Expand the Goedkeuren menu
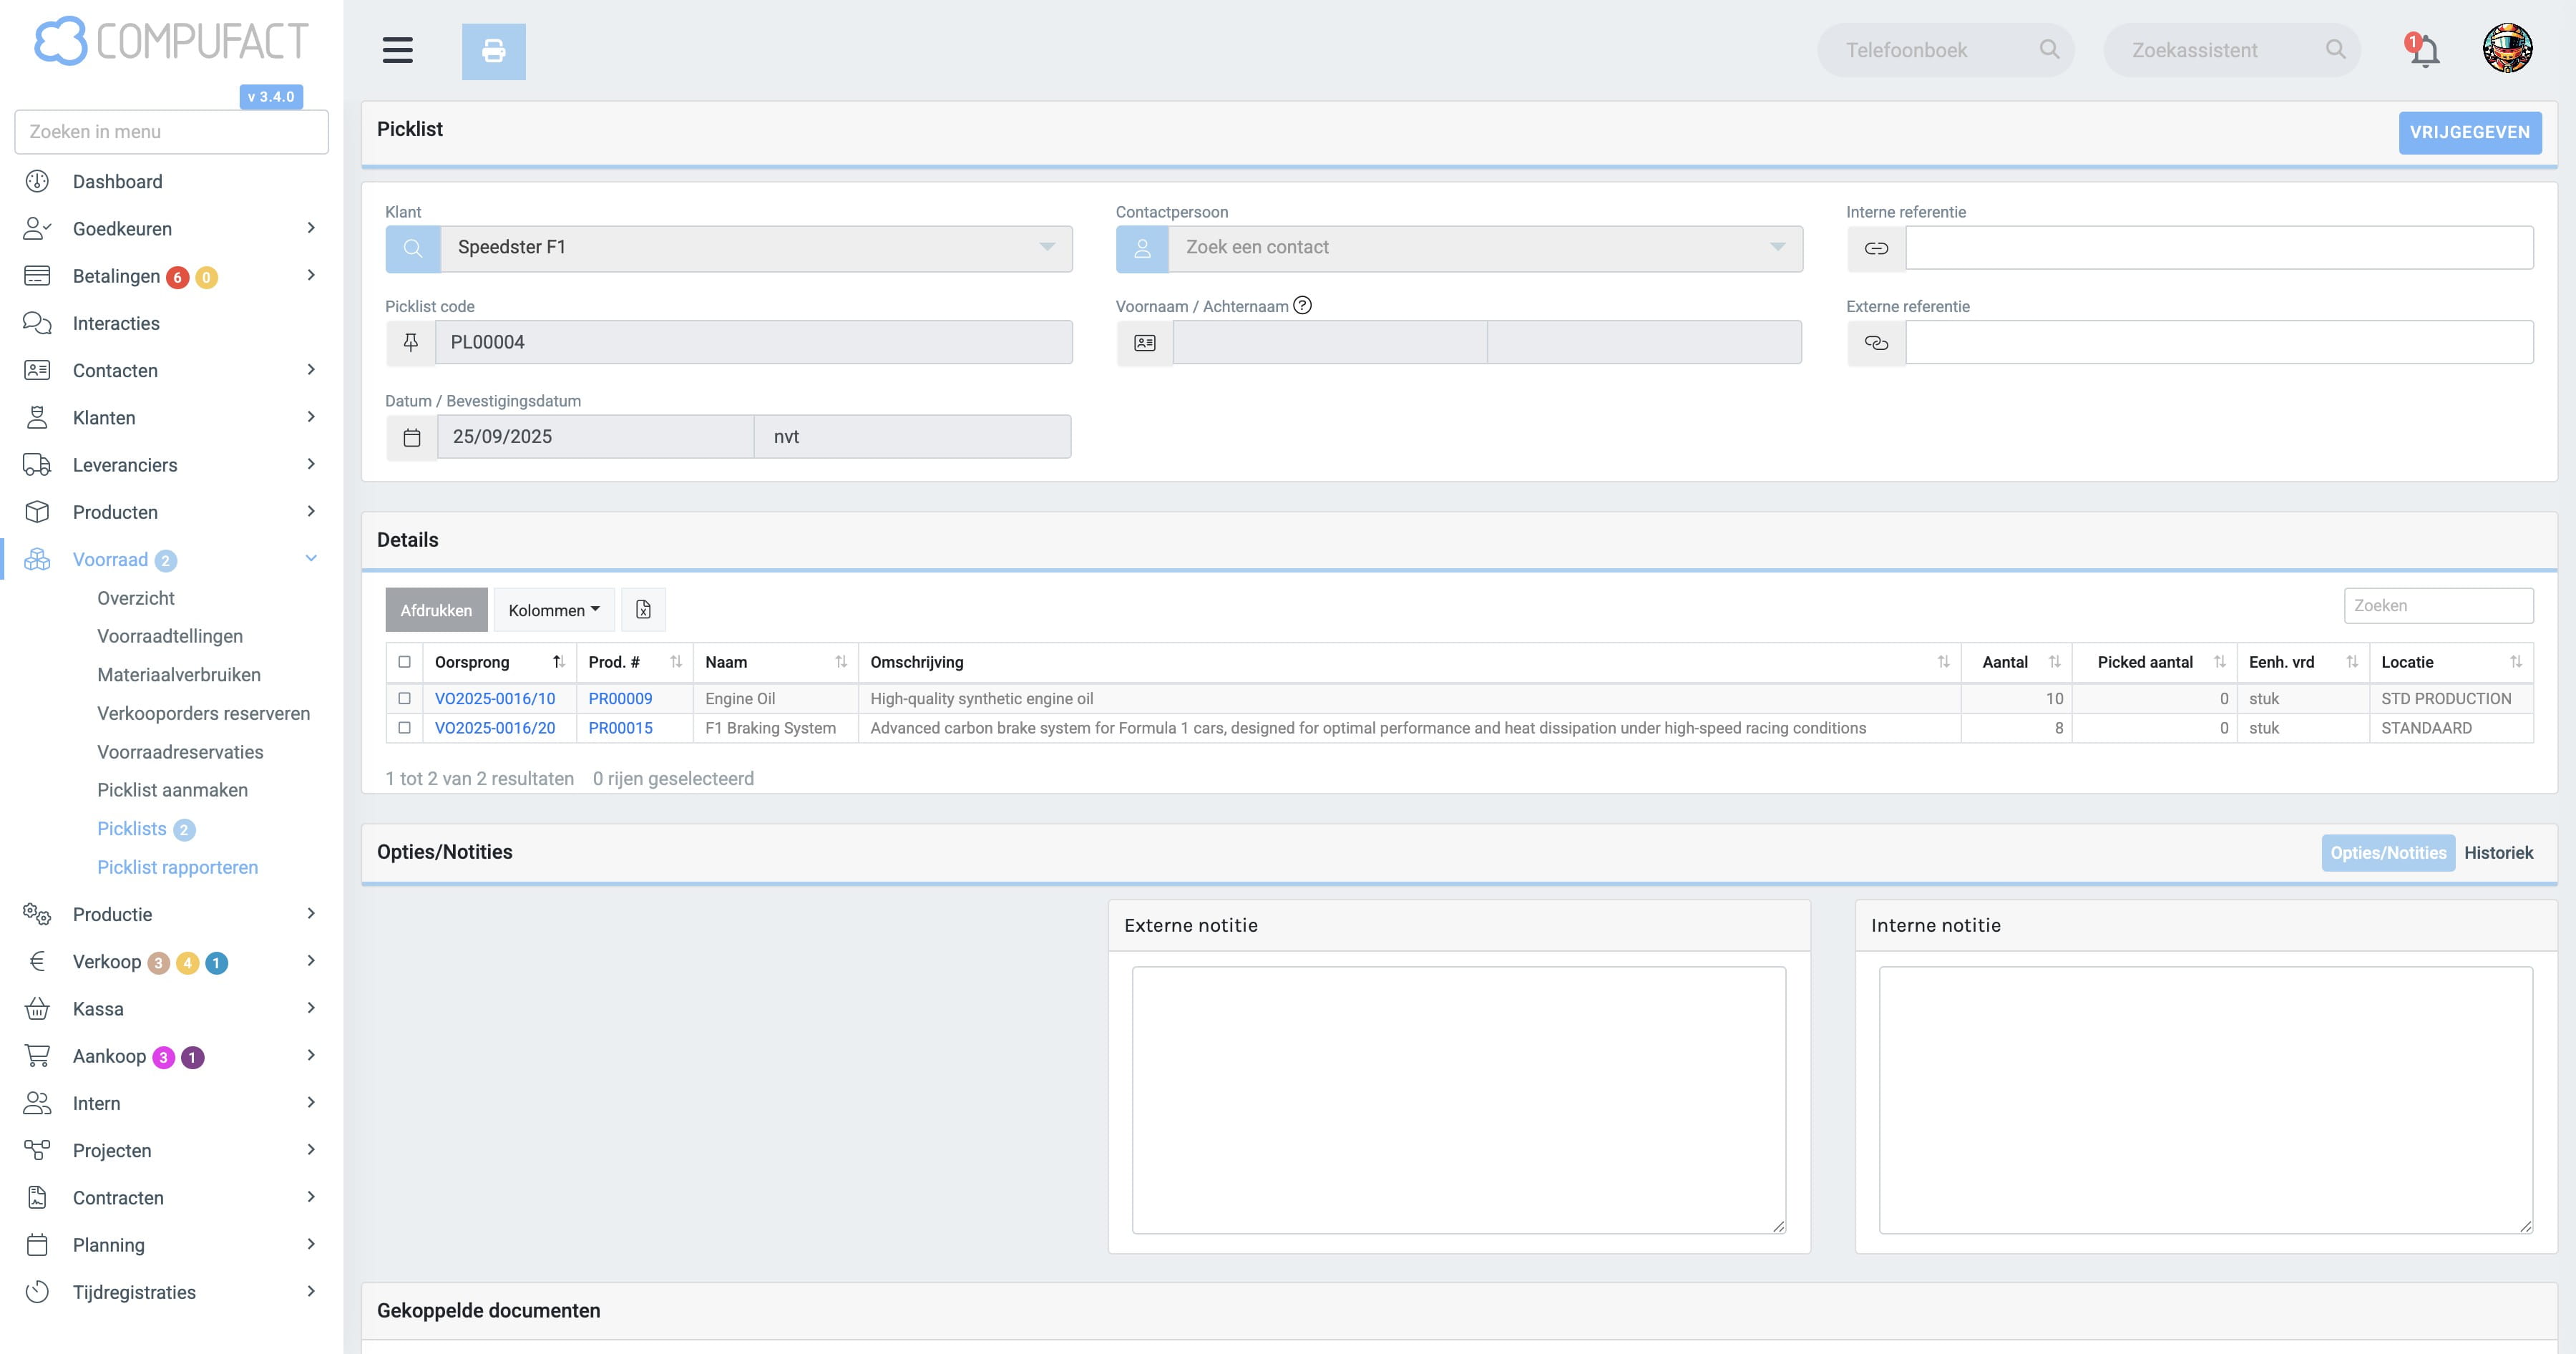Viewport: 2576px width, 1354px height. coord(311,228)
